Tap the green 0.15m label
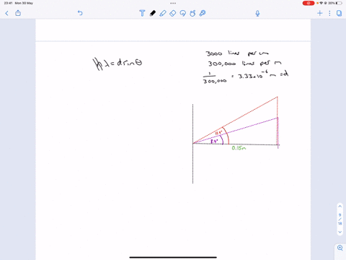Screen dimensions: 346x260 click(239, 148)
